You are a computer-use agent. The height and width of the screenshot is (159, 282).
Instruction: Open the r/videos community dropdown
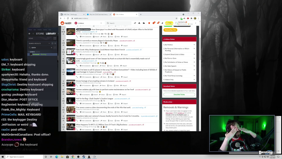click(88, 23)
